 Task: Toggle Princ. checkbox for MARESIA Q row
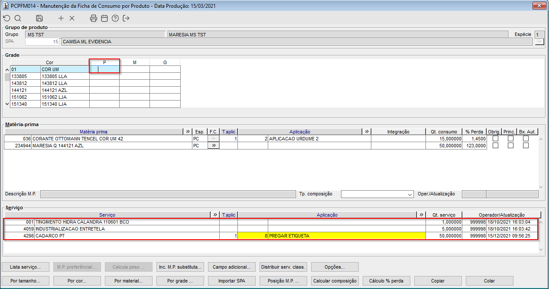510,146
